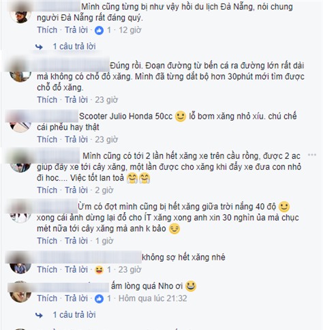Click 'Thích' under the cầu rồng comment
This screenshot has width=323, height=330.
tap(47, 190)
